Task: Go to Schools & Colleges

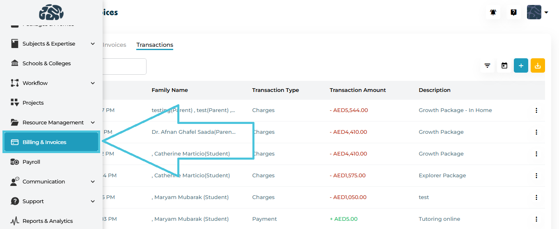Action: (x=46, y=64)
